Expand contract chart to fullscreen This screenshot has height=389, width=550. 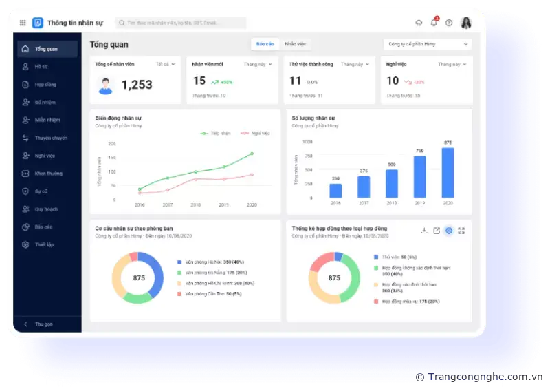pyautogui.click(x=461, y=231)
